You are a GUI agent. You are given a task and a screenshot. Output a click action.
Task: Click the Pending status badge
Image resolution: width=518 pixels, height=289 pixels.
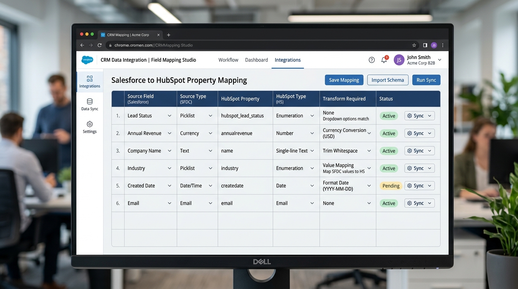coord(391,186)
